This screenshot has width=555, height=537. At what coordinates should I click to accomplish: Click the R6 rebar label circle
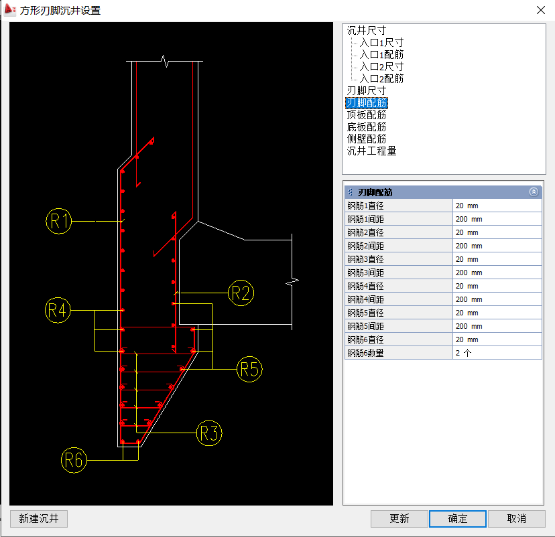click(x=74, y=460)
